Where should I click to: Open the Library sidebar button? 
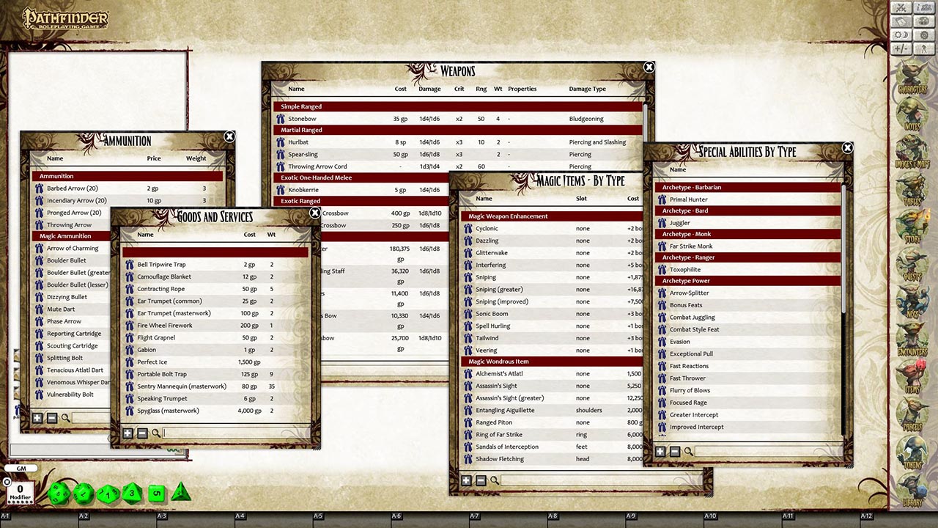point(912,490)
